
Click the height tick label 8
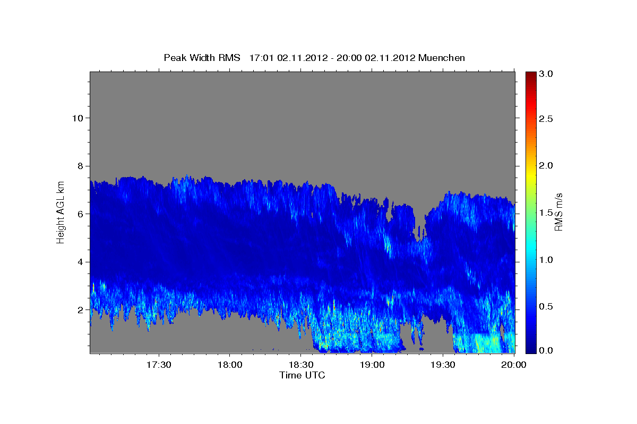pyautogui.click(x=80, y=166)
